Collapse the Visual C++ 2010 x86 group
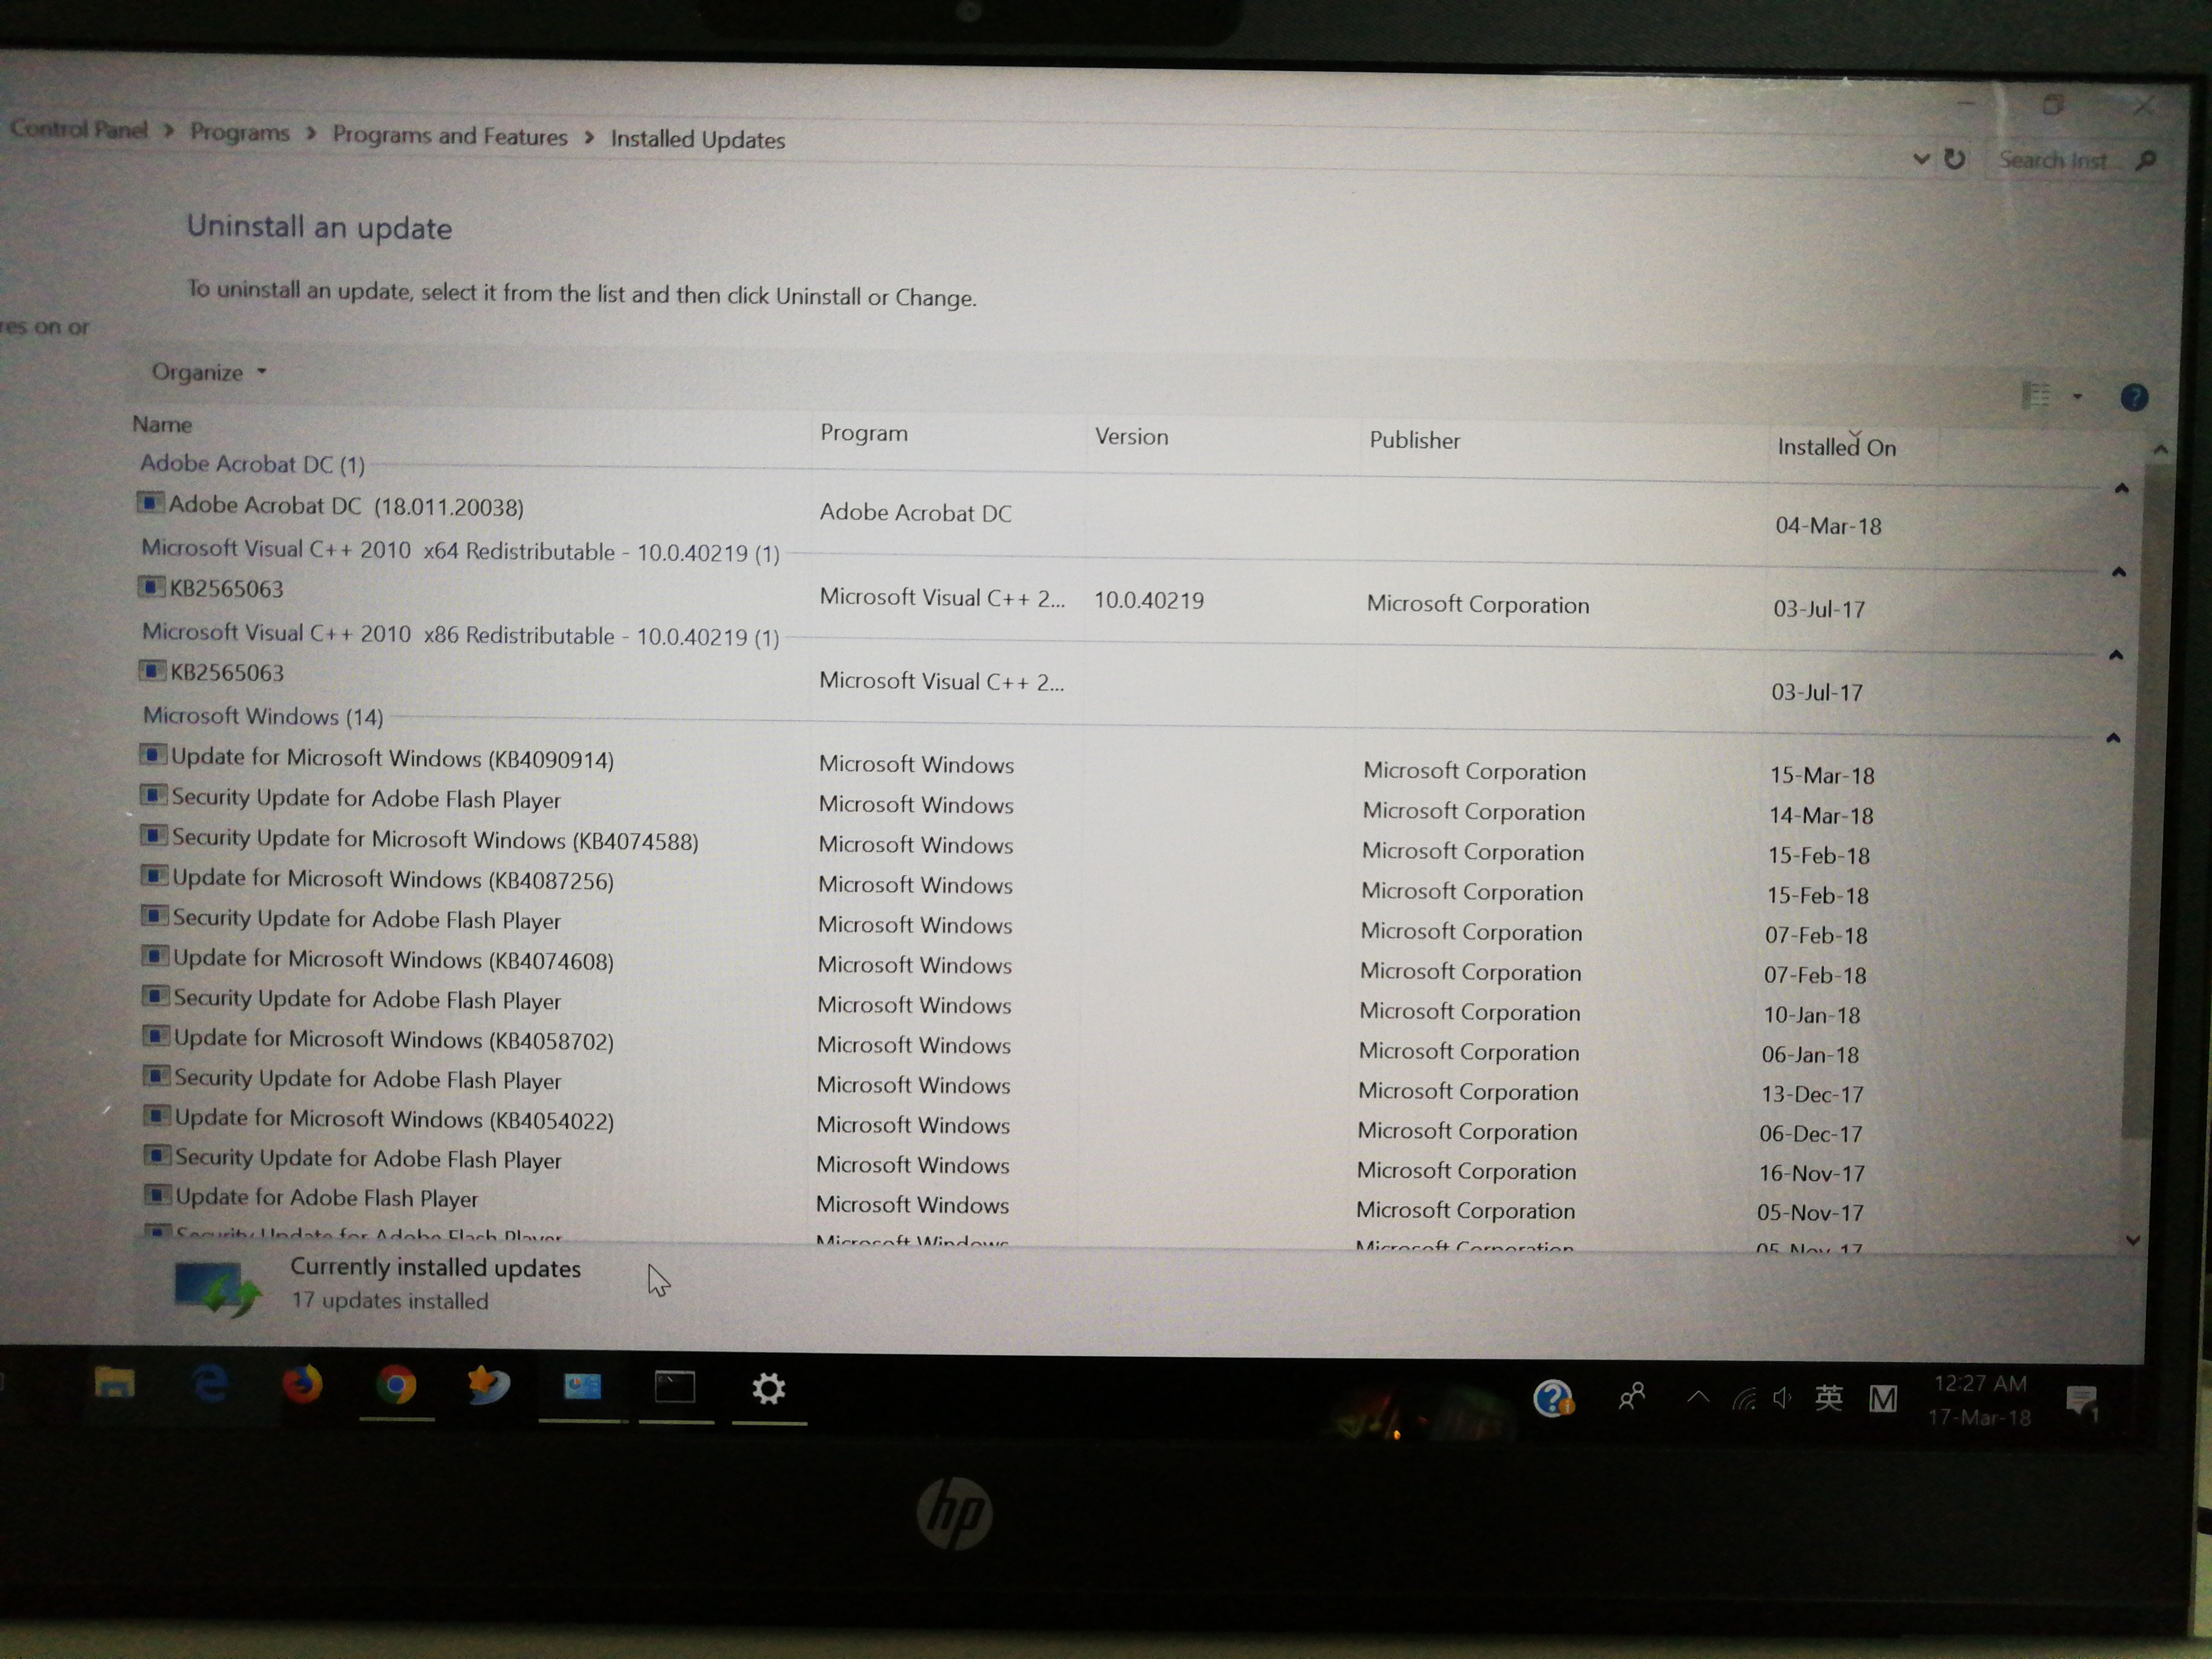Image resolution: width=2212 pixels, height=1659 pixels. point(2116,654)
